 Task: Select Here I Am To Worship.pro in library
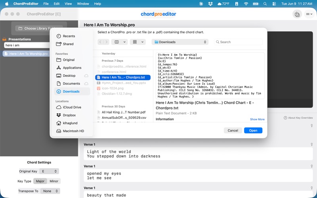tap(26, 54)
